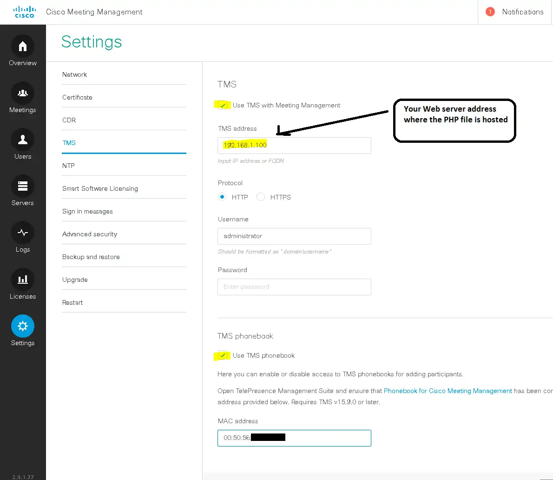
Task: Switch to the Network settings tab
Action: [x=75, y=74]
